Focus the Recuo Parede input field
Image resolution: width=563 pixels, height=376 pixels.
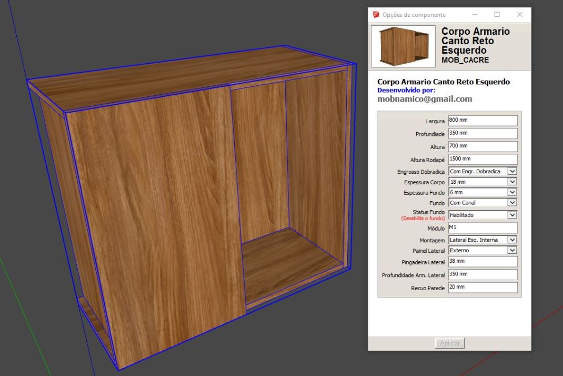pos(482,288)
